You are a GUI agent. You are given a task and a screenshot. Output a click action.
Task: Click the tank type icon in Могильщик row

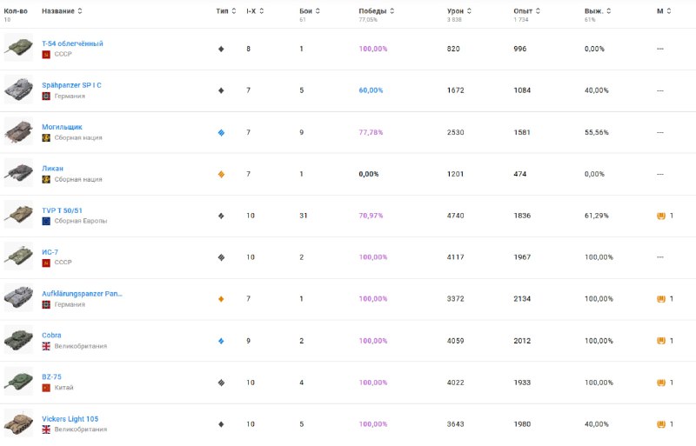coord(221,132)
